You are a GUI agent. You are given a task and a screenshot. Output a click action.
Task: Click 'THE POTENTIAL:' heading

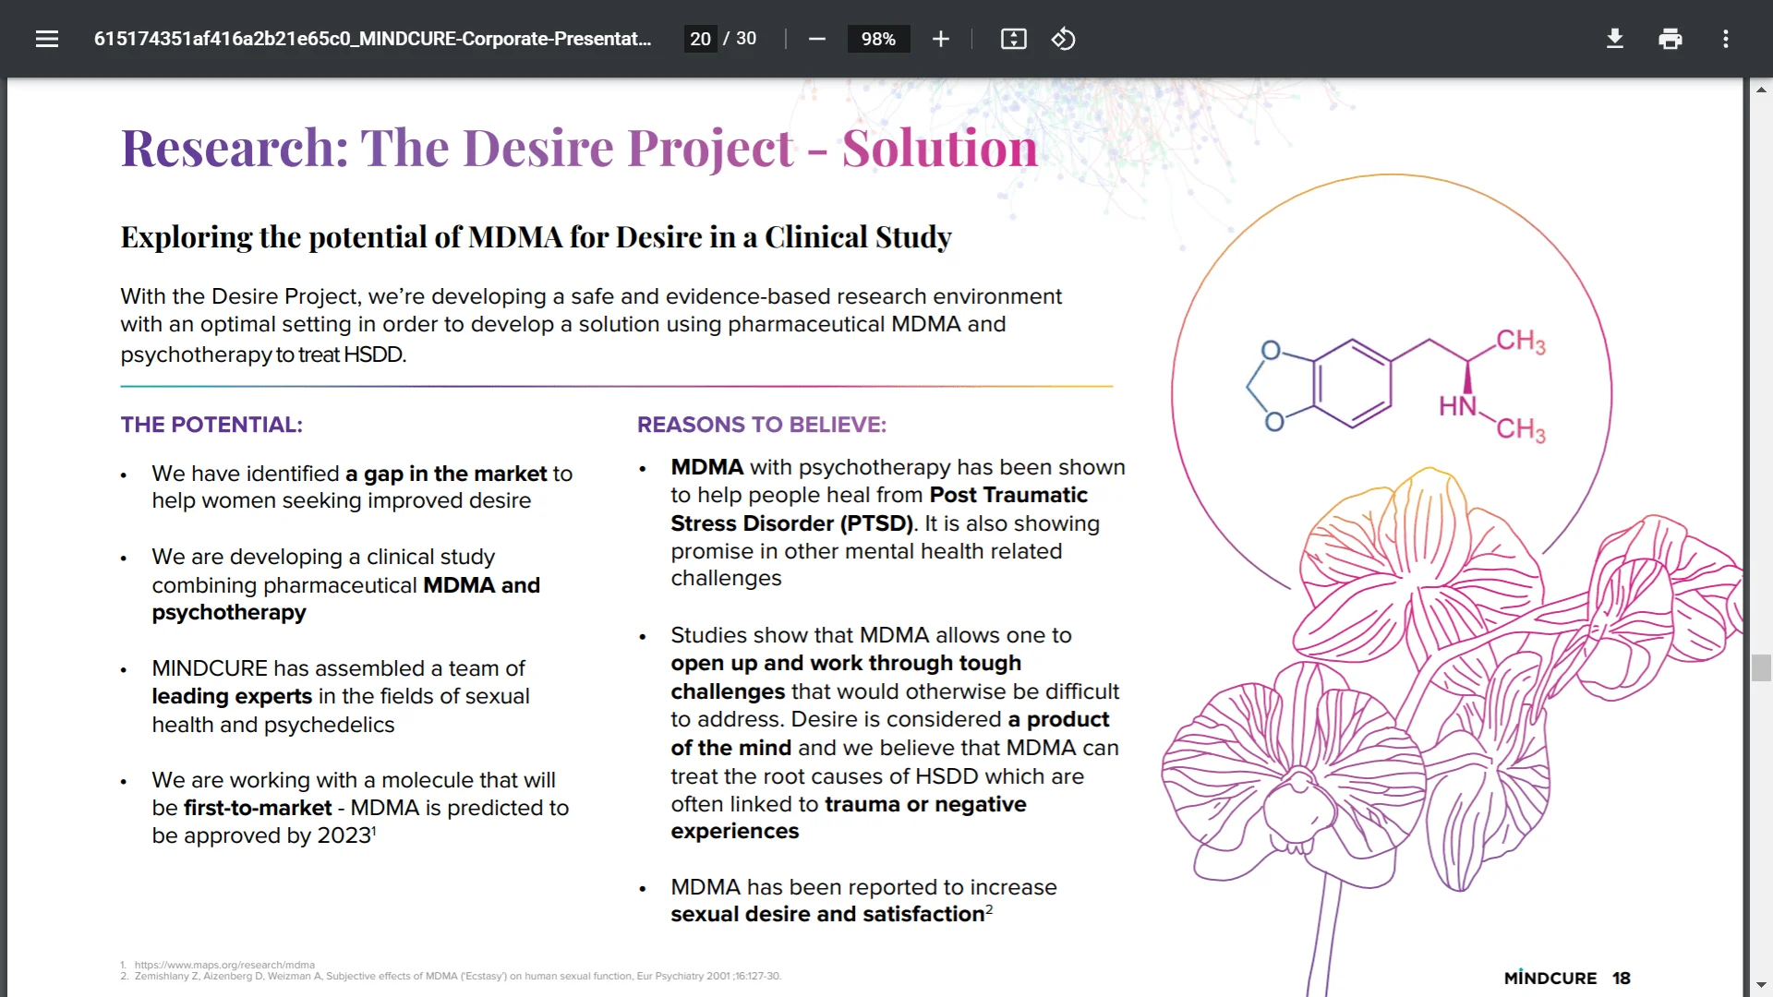coord(211,425)
